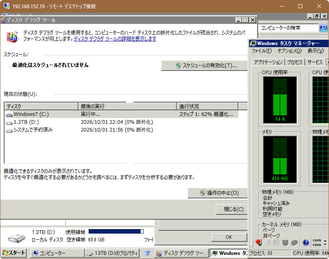Click 閉じる(C) button in Defragmenter
Image resolution: width=329 pixels, height=259 pixels.
pyautogui.click(x=232, y=209)
